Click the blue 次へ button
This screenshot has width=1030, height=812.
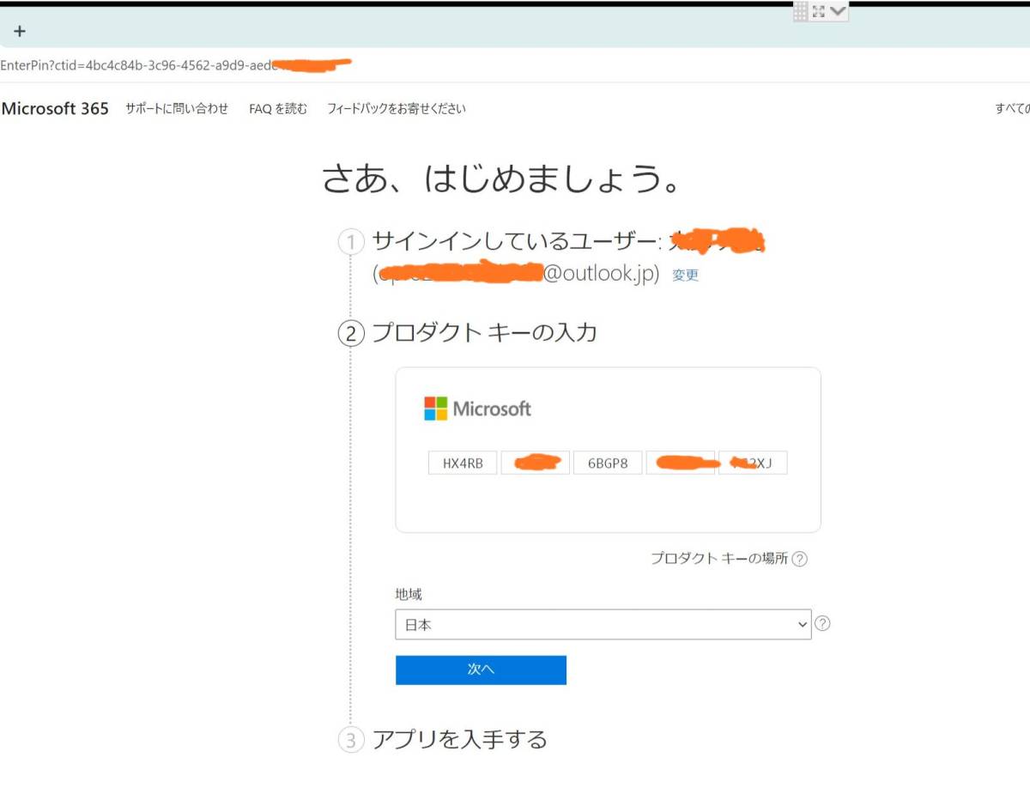(481, 670)
